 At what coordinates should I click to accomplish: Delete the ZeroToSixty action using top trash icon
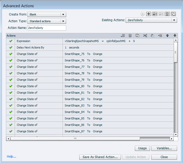pyautogui.click(x=167, y=14)
